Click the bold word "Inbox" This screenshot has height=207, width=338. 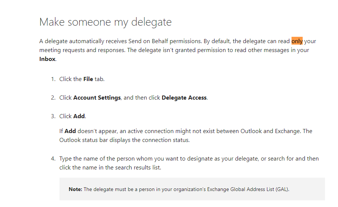(x=48, y=59)
